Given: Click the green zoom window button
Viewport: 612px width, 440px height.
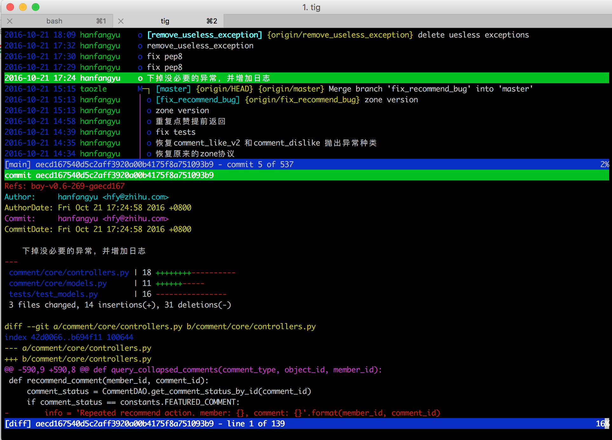Looking at the screenshot, I should [36, 7].
